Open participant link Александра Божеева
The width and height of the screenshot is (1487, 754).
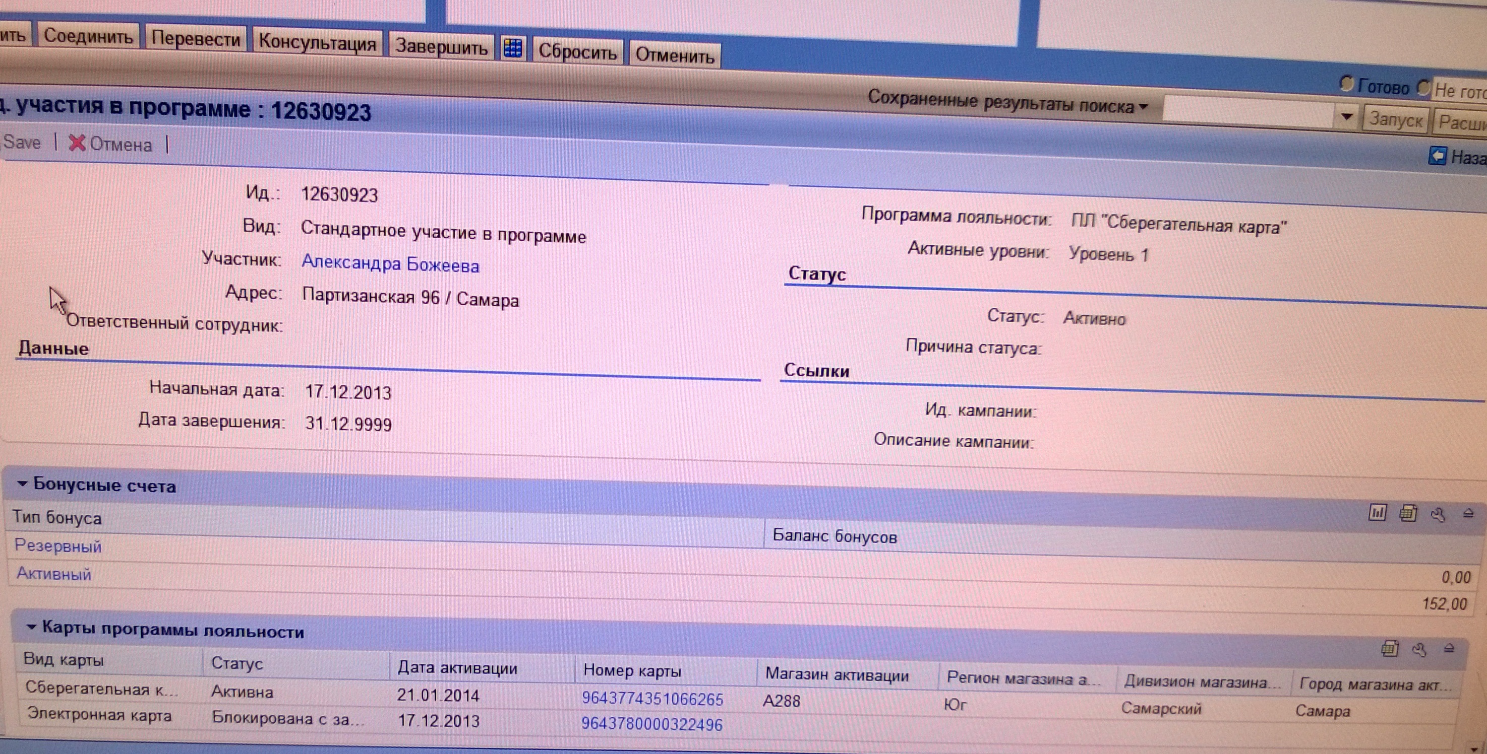390,264
